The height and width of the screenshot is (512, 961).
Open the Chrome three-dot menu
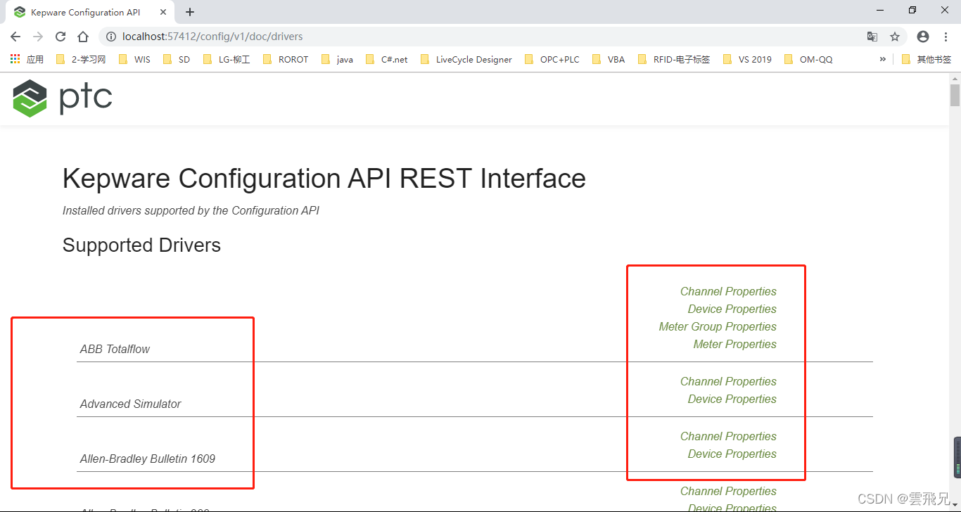(946, 37)
